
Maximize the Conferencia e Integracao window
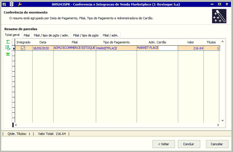coord(220,4)
